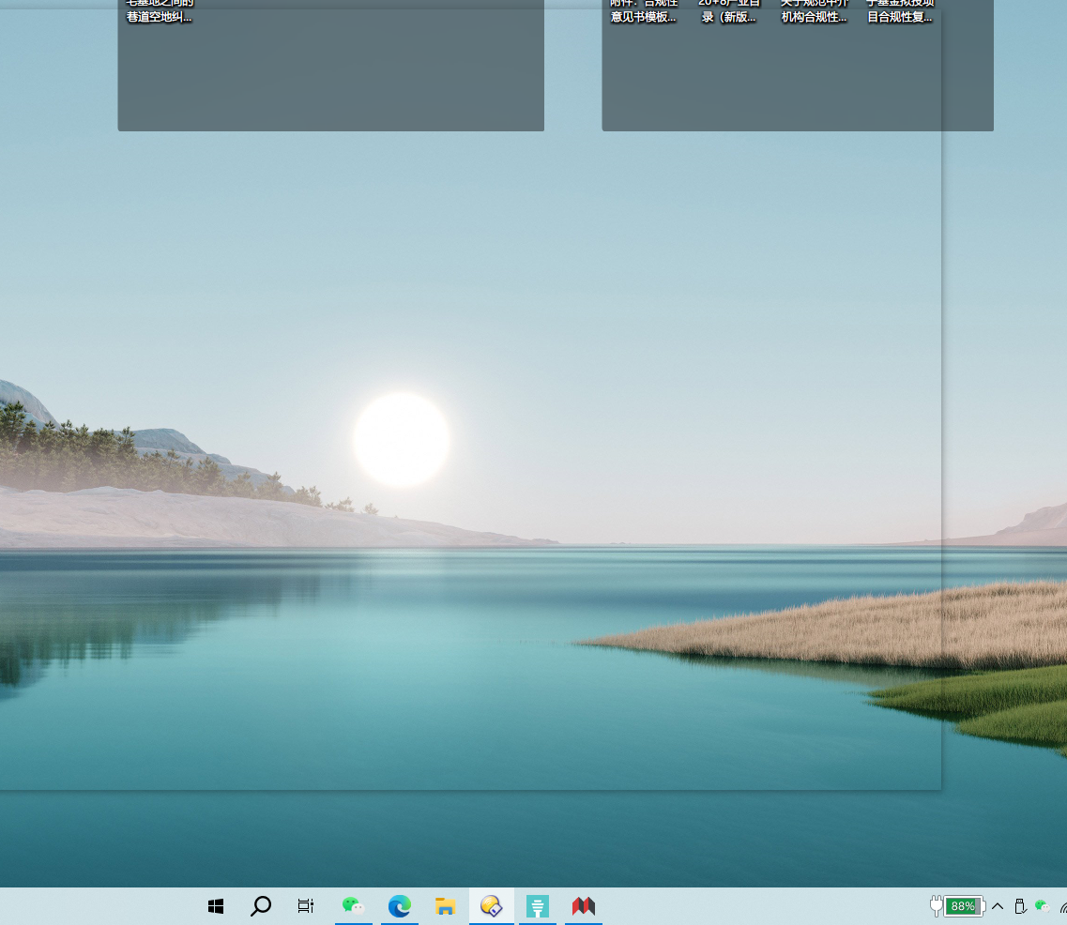Viewport: 1067px width, 925px height.
Task: Open the Windows Start menu
Action: click(x=216, y=906)
